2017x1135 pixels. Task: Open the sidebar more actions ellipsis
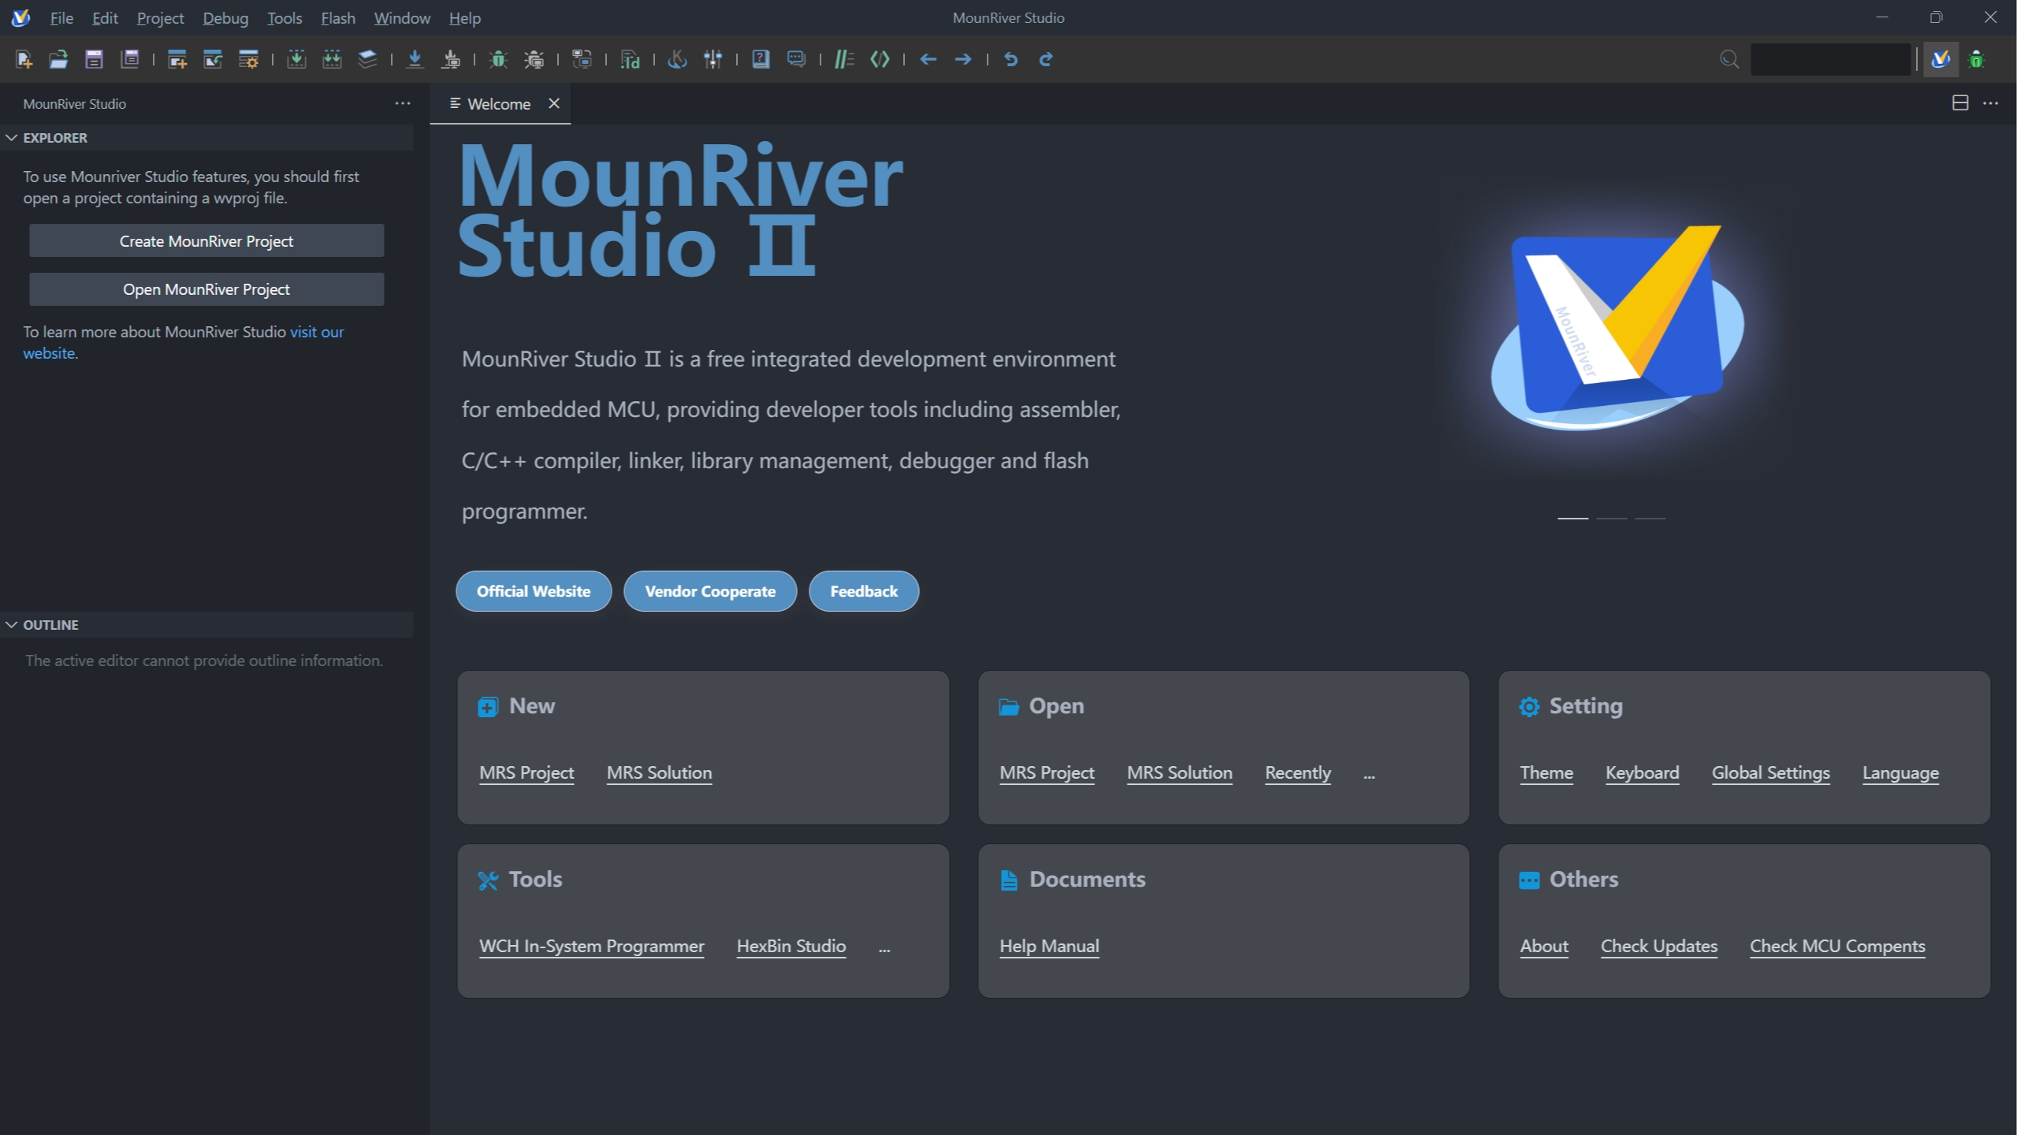(402, 103)
